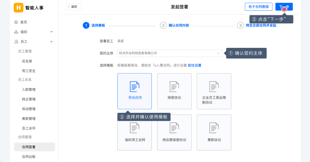Click 预览全部合同并发起 step label

[261, 25]
